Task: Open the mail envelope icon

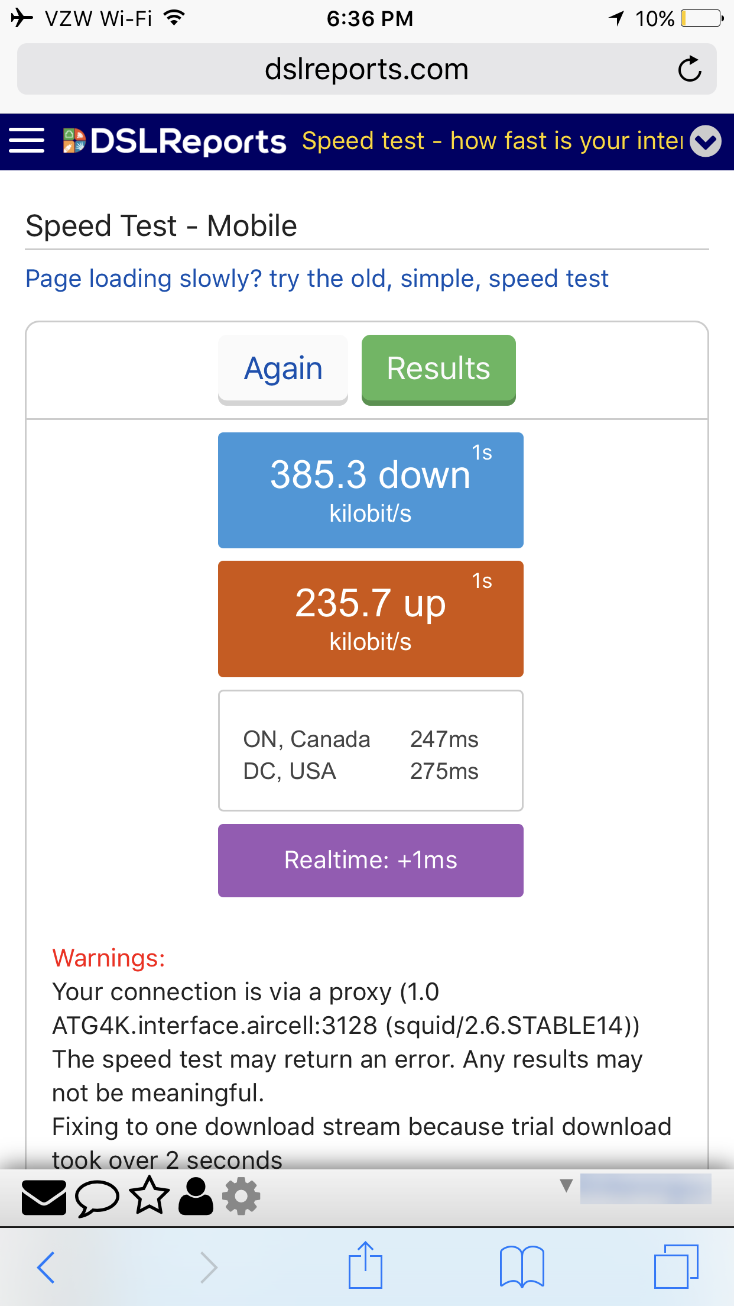Action: click(44, 1198)
